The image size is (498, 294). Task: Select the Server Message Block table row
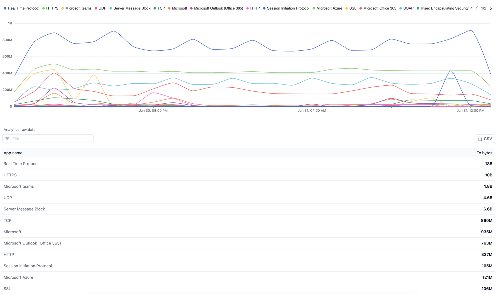(248, 209)
